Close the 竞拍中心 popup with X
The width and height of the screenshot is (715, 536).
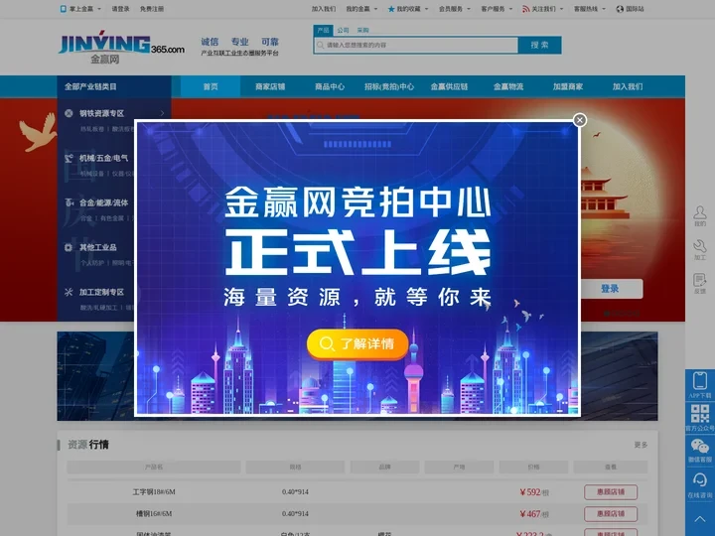(580, 120)
